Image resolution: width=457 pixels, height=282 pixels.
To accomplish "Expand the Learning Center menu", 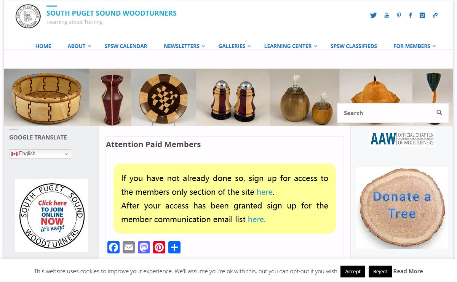I will (x=291, y=46).
